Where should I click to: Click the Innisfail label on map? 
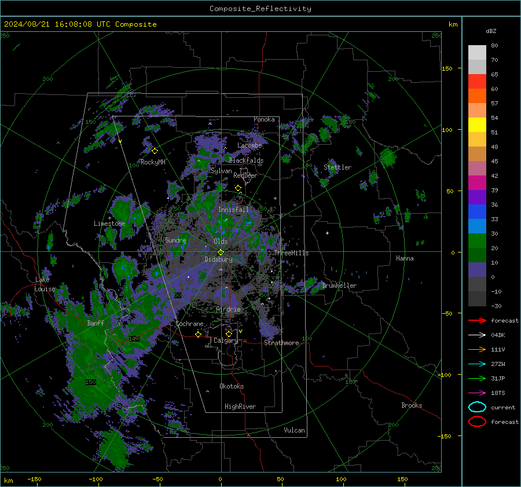(233, 210)
